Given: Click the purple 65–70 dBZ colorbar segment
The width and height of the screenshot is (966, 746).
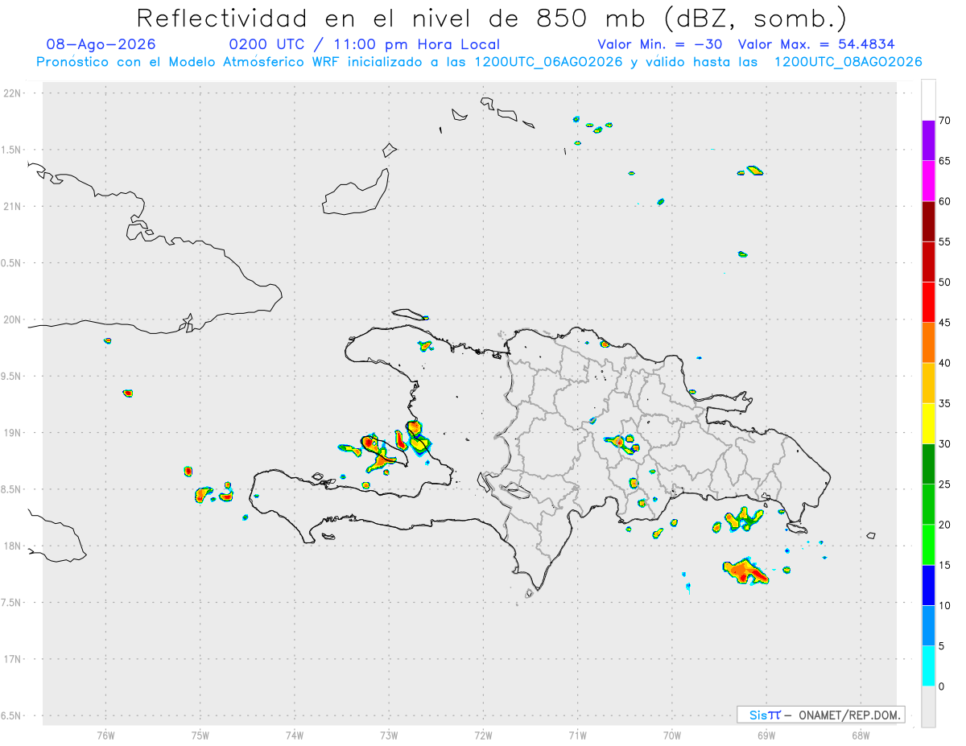Looking at the screenshot, I should pos(928,141).
